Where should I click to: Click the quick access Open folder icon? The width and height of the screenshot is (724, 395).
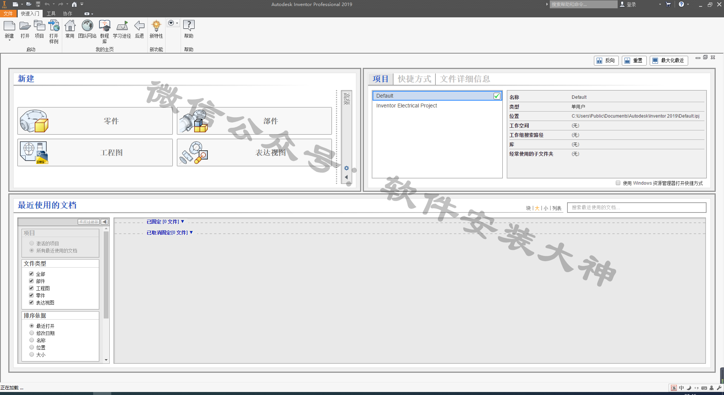coord(29,4)
